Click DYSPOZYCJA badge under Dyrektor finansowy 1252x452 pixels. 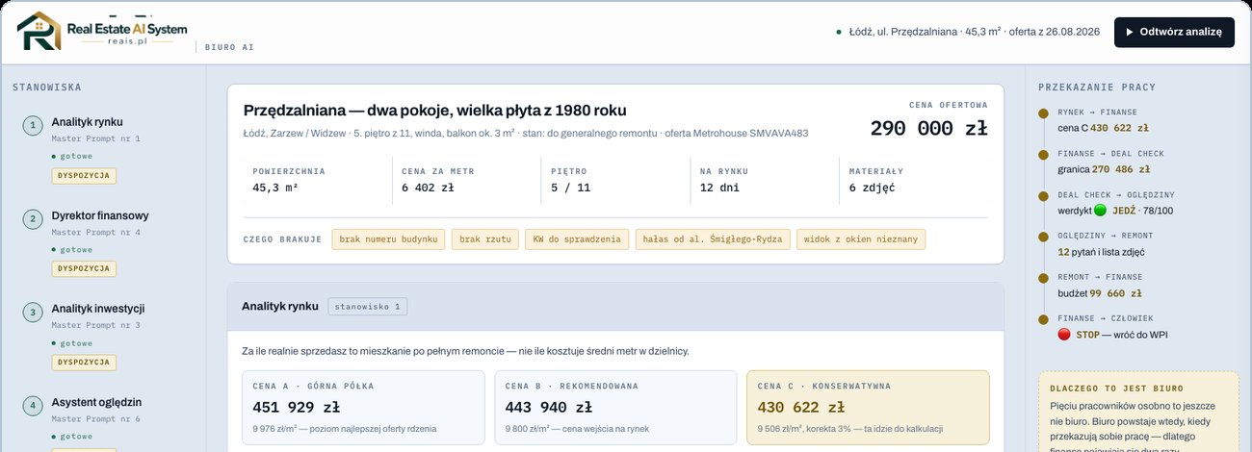[x=84, y=269]
